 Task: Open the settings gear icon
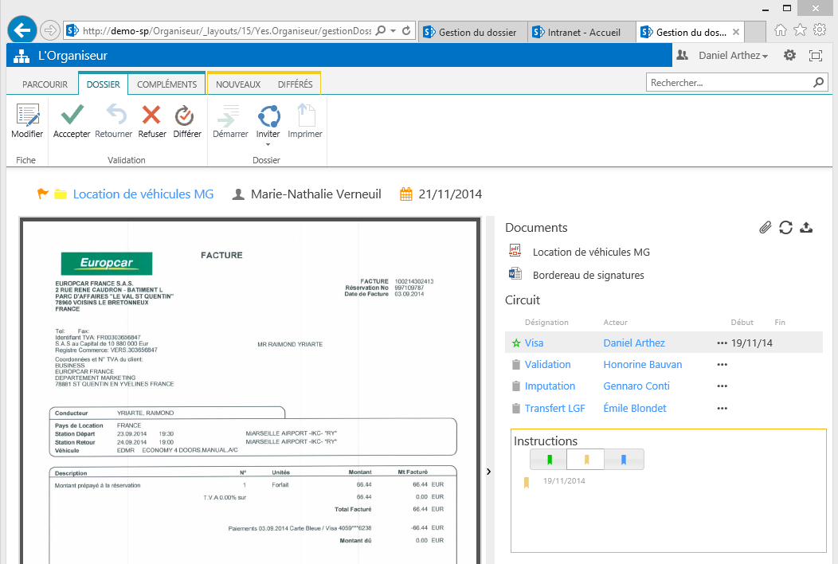click(x=789, y=56)
